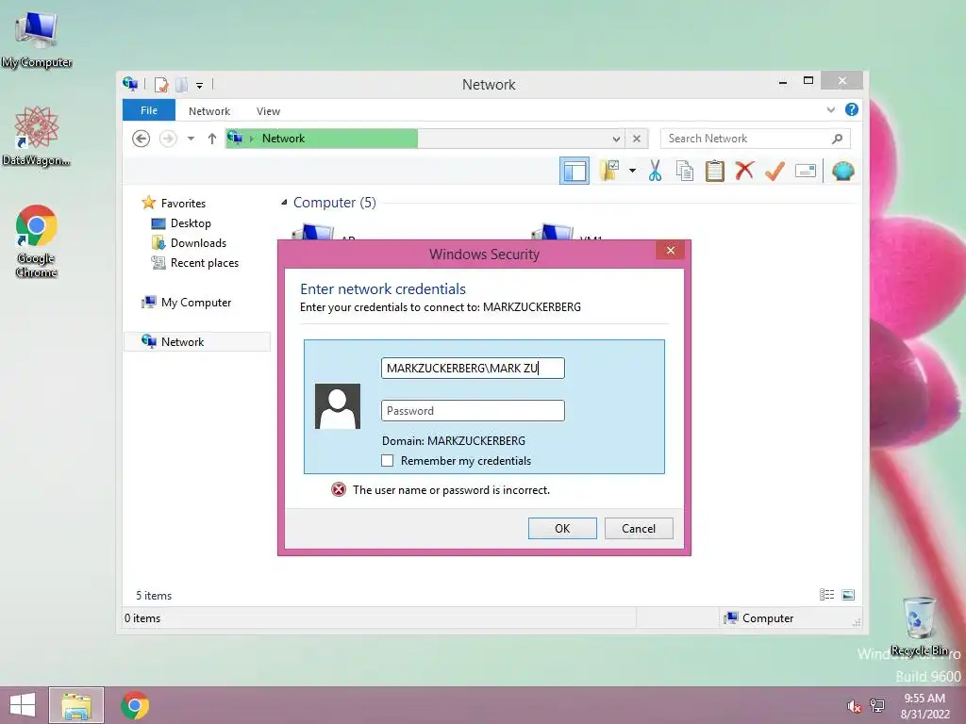Collapse the Computer (5) group
This screenshot has height=724, width=966.
click(x=284, y=203)
